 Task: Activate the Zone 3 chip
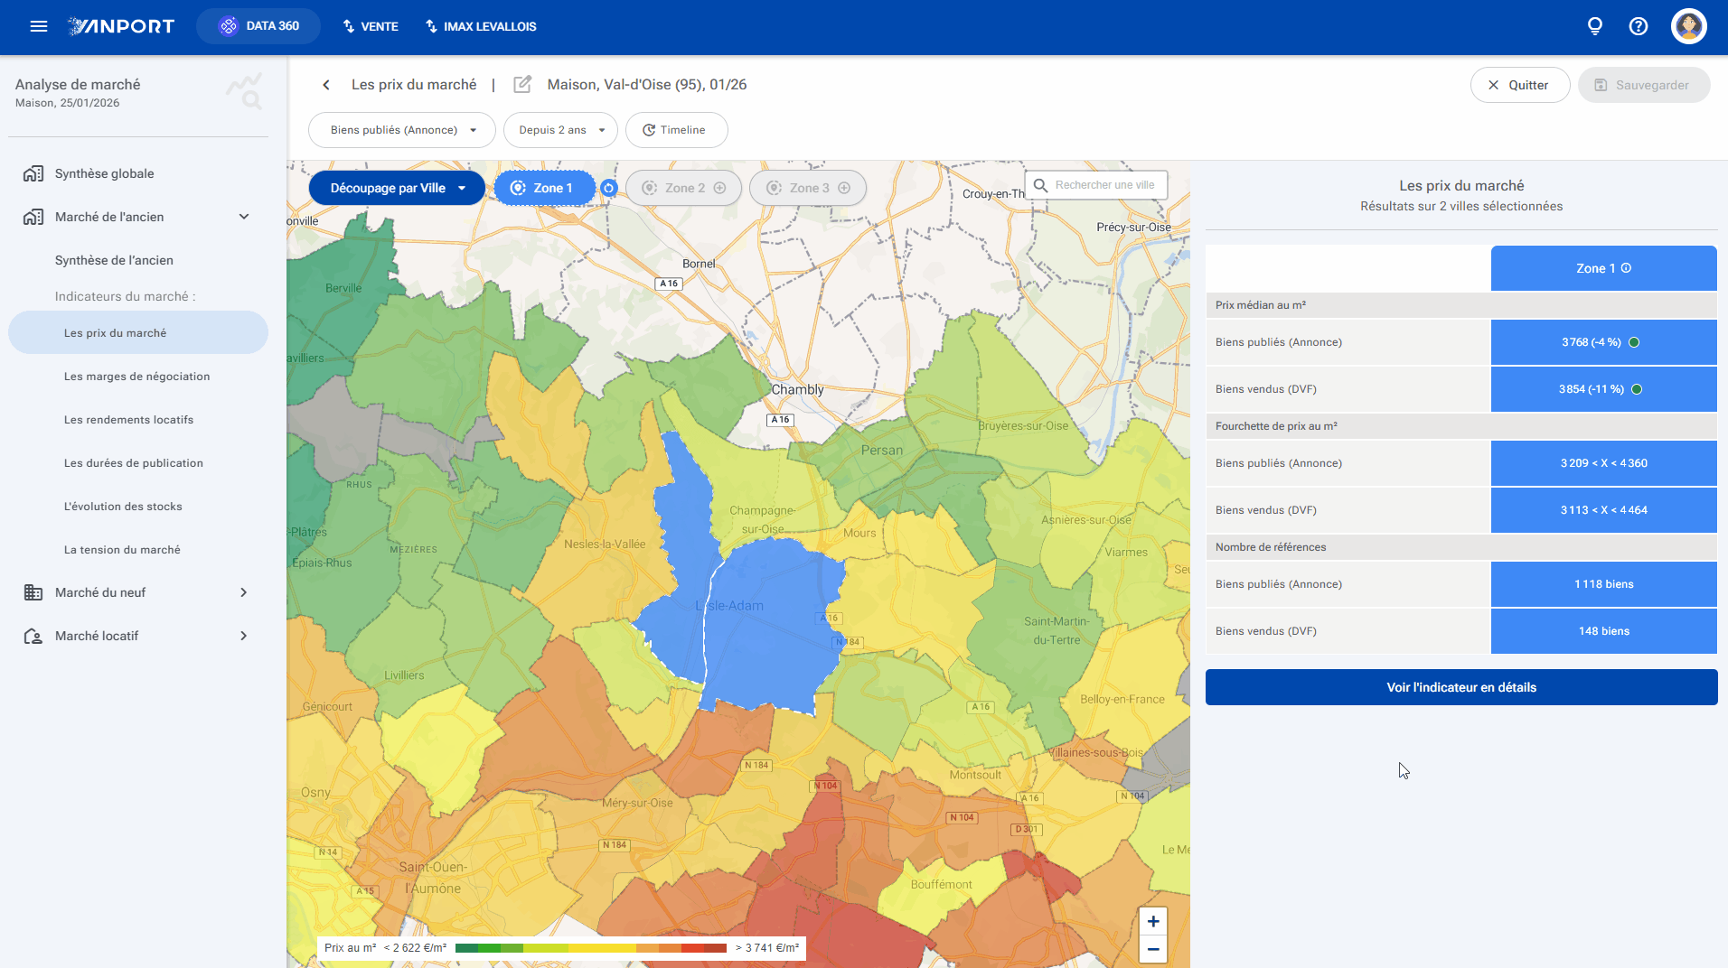click(x=807, y=188)
